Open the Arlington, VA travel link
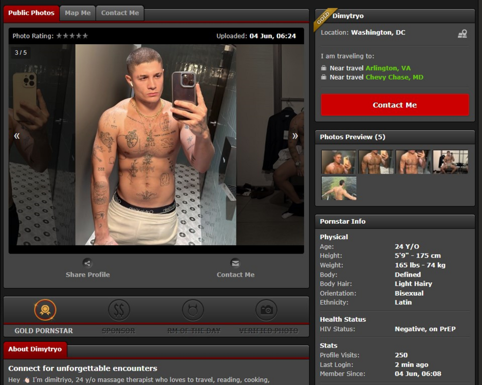Screen dimensions: 482x385 [x=388, y=68]
